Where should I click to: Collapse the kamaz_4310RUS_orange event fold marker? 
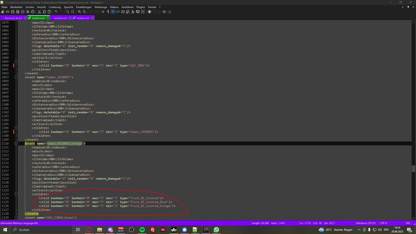coord(16,143)
